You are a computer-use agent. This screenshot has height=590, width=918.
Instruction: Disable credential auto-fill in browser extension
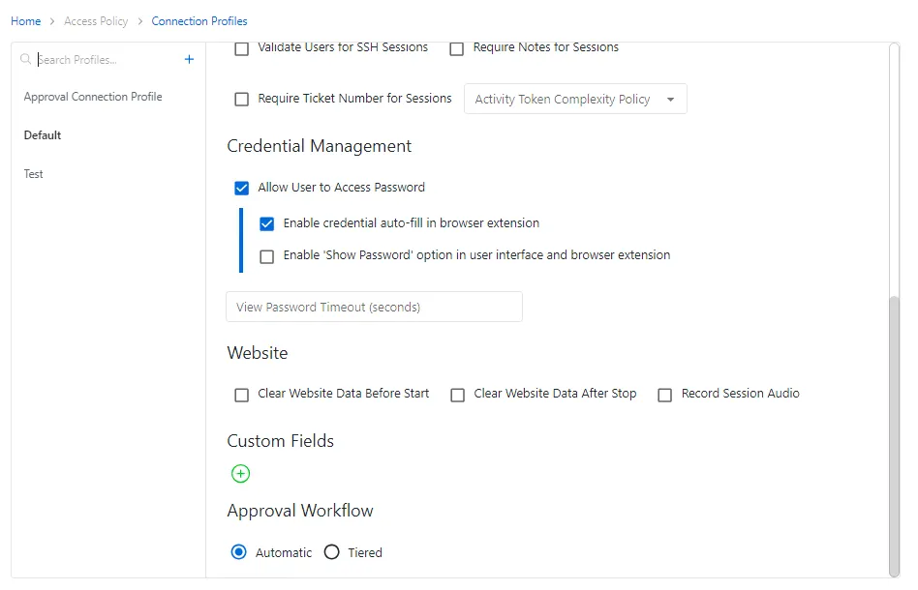(267, 224)
